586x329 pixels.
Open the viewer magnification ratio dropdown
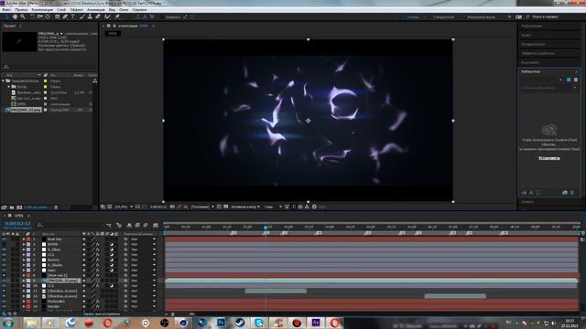pos(124,207)
